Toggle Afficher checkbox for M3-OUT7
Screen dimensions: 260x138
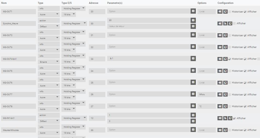tap(245, 95)
